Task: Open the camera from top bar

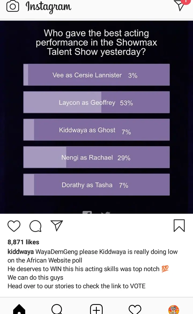Action: coord(13,6)
